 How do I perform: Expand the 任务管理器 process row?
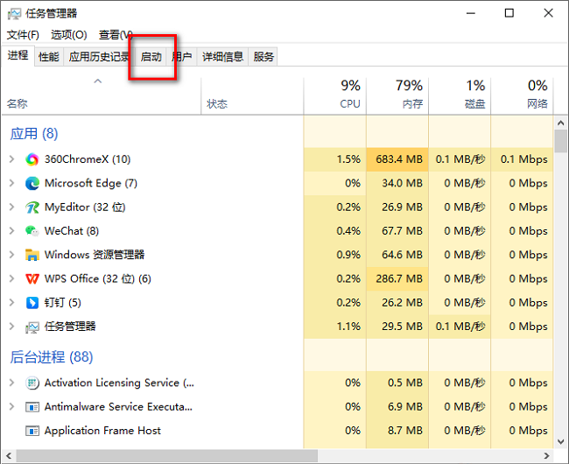(x=12, y=327)
